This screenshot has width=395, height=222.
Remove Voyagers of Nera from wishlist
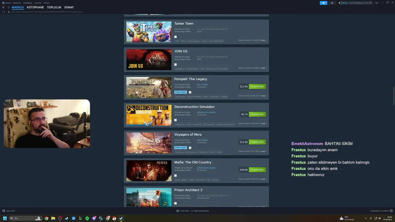(263, 151)
